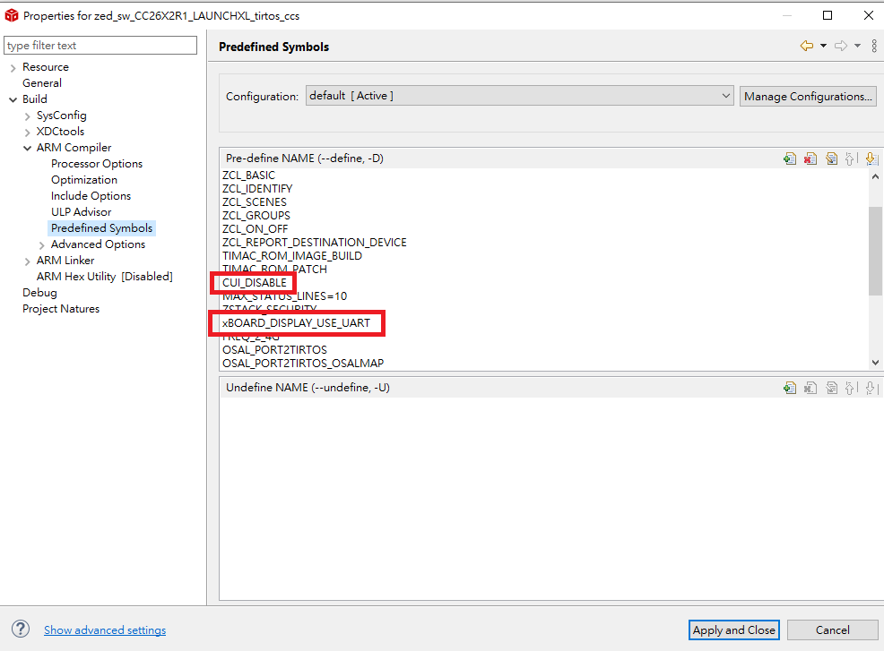
Task: Collapse the ARM Compiler tree node
Action: (x=27, y=148)
